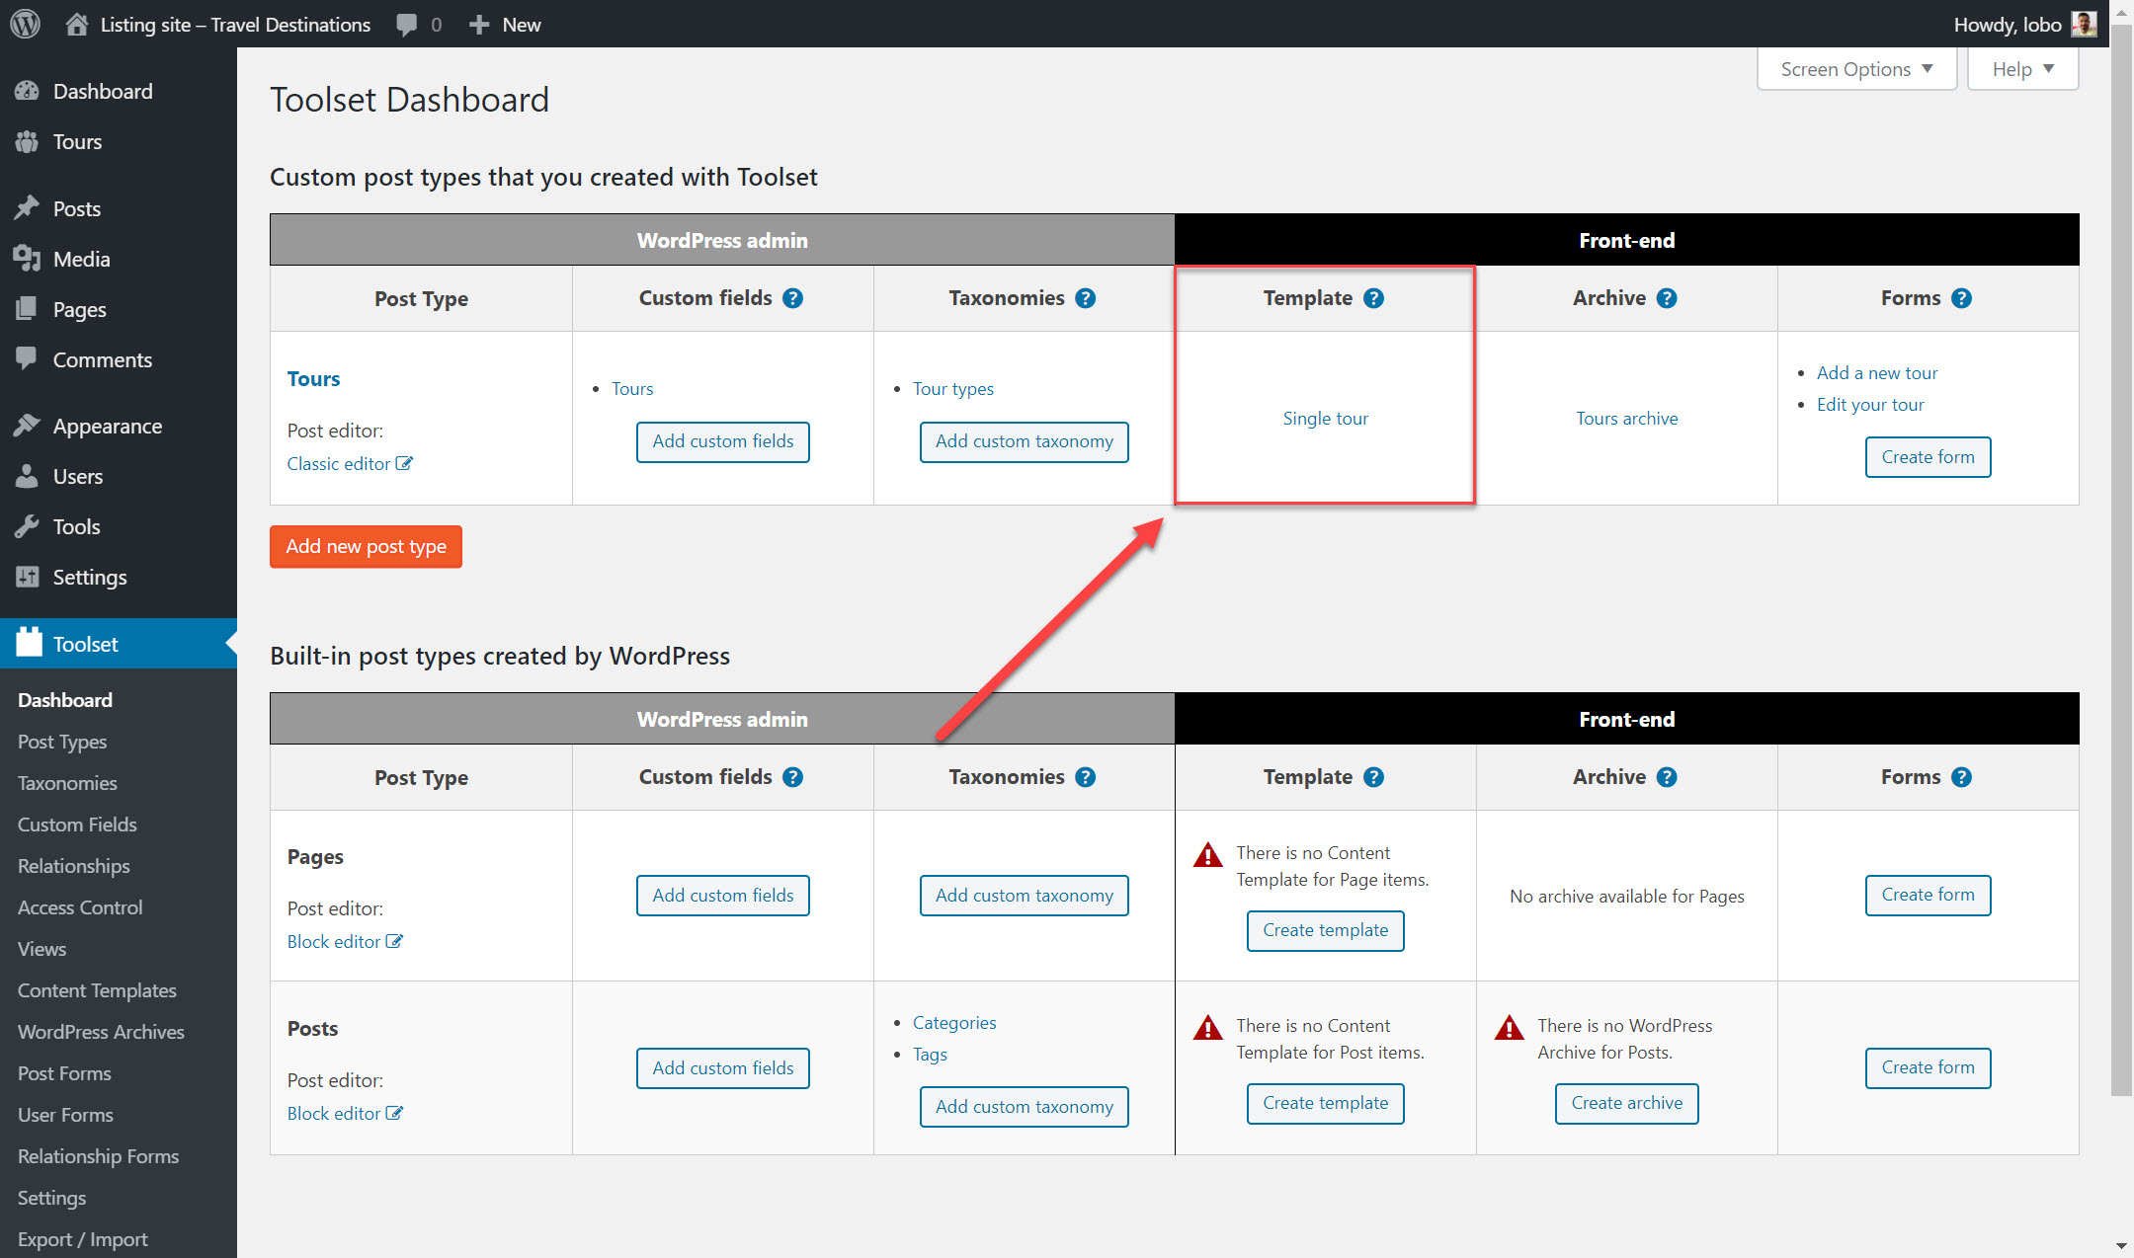The image size is (2134, 1258).
Task: Open the Add a new tour form link
Action: pos(1877,372)
